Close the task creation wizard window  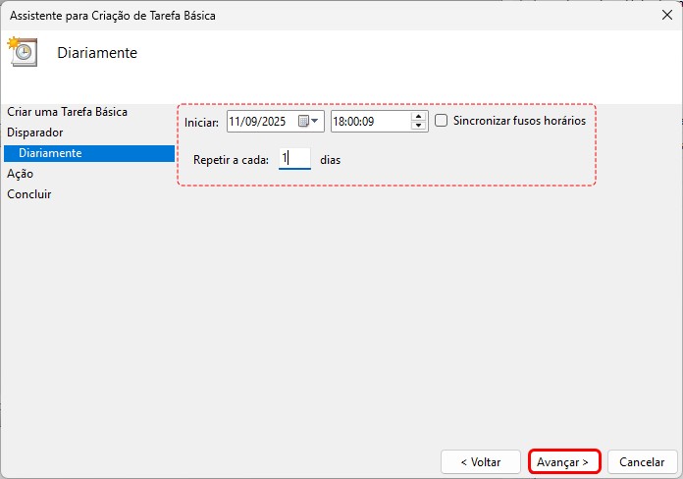[667, 16]
